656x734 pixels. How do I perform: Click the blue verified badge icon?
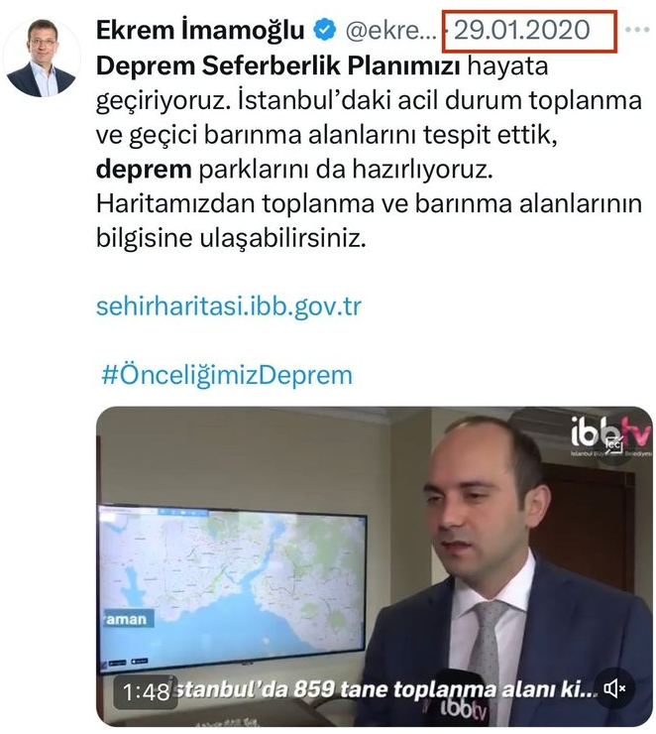pyautogui.click(x=324, y=30)
